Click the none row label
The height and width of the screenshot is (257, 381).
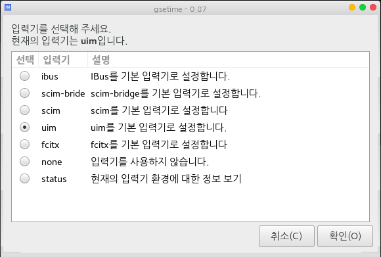(52, 162)
